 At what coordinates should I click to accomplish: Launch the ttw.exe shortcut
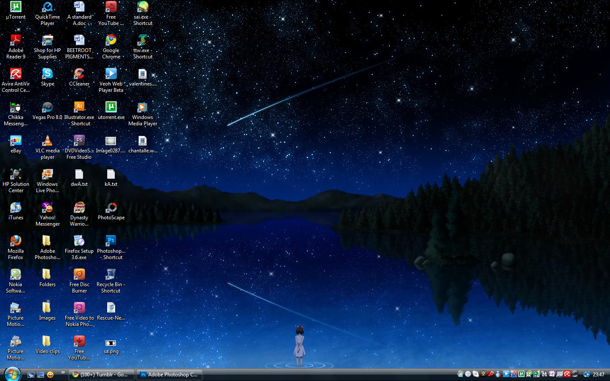coord(143,47)
